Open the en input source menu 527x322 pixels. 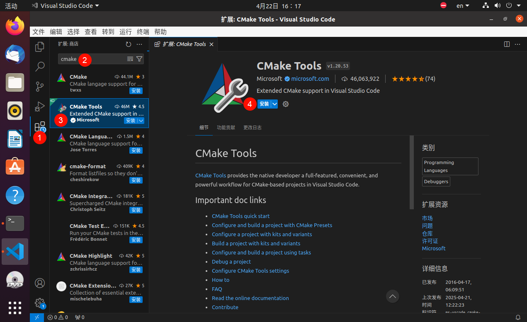tap(463, 6)
